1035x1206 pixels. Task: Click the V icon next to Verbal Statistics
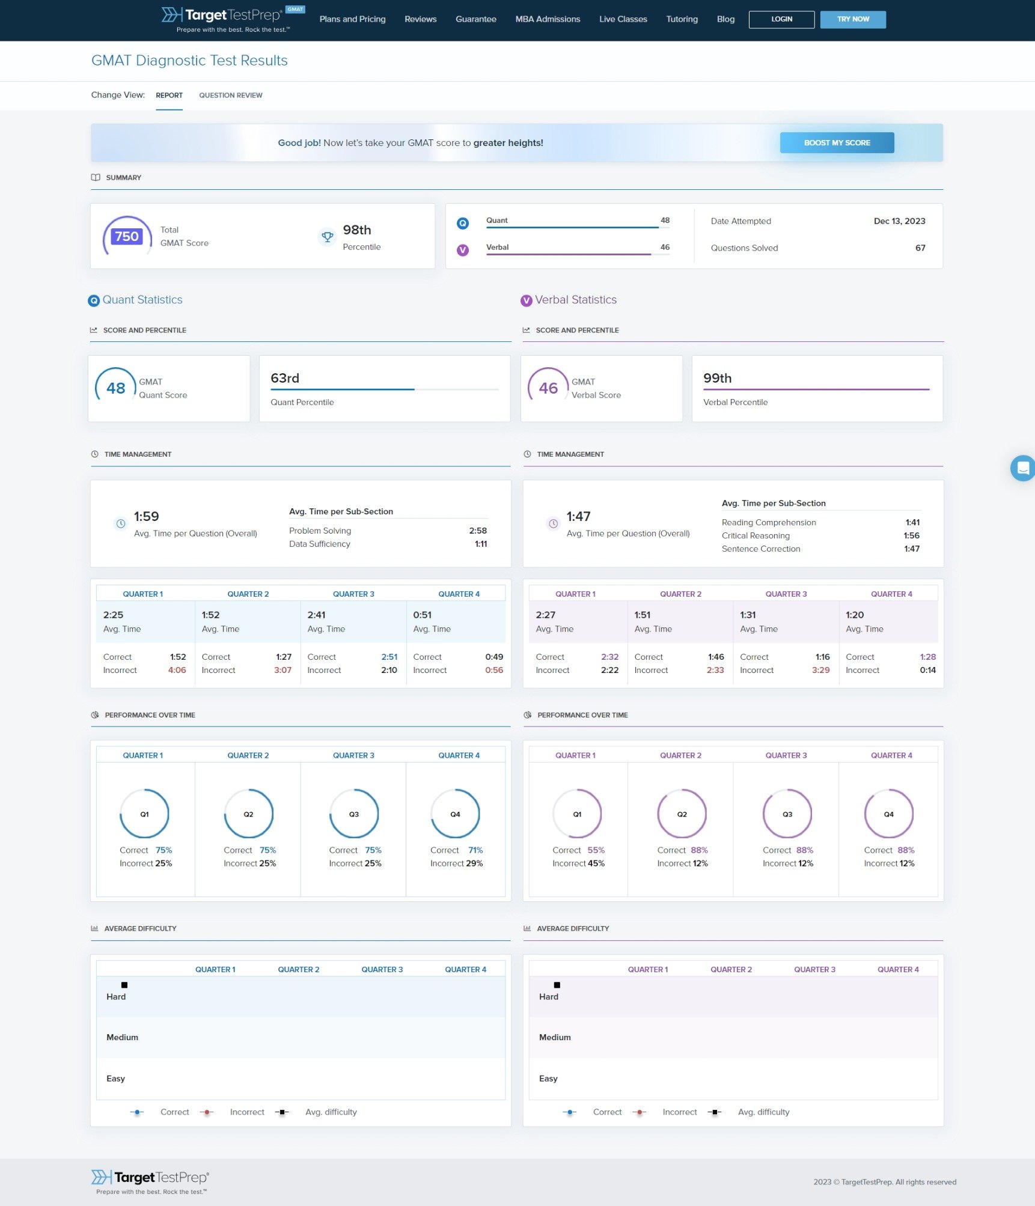click(527, 300)
